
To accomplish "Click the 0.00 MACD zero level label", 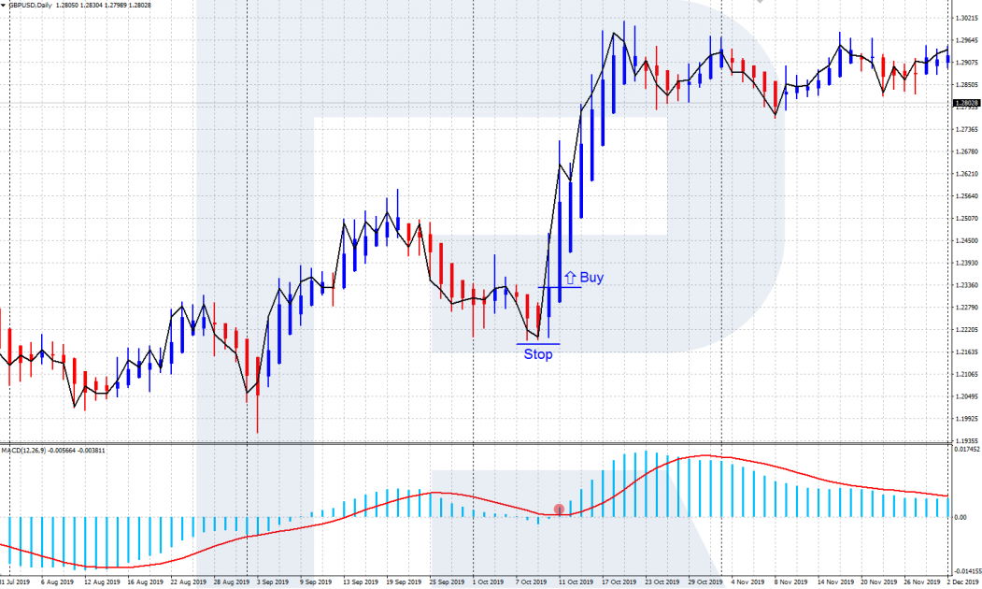I will (x=961, y=517).
